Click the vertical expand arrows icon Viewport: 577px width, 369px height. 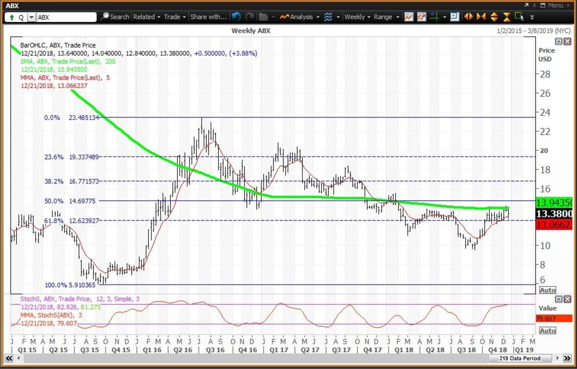[x=494, y=17]
